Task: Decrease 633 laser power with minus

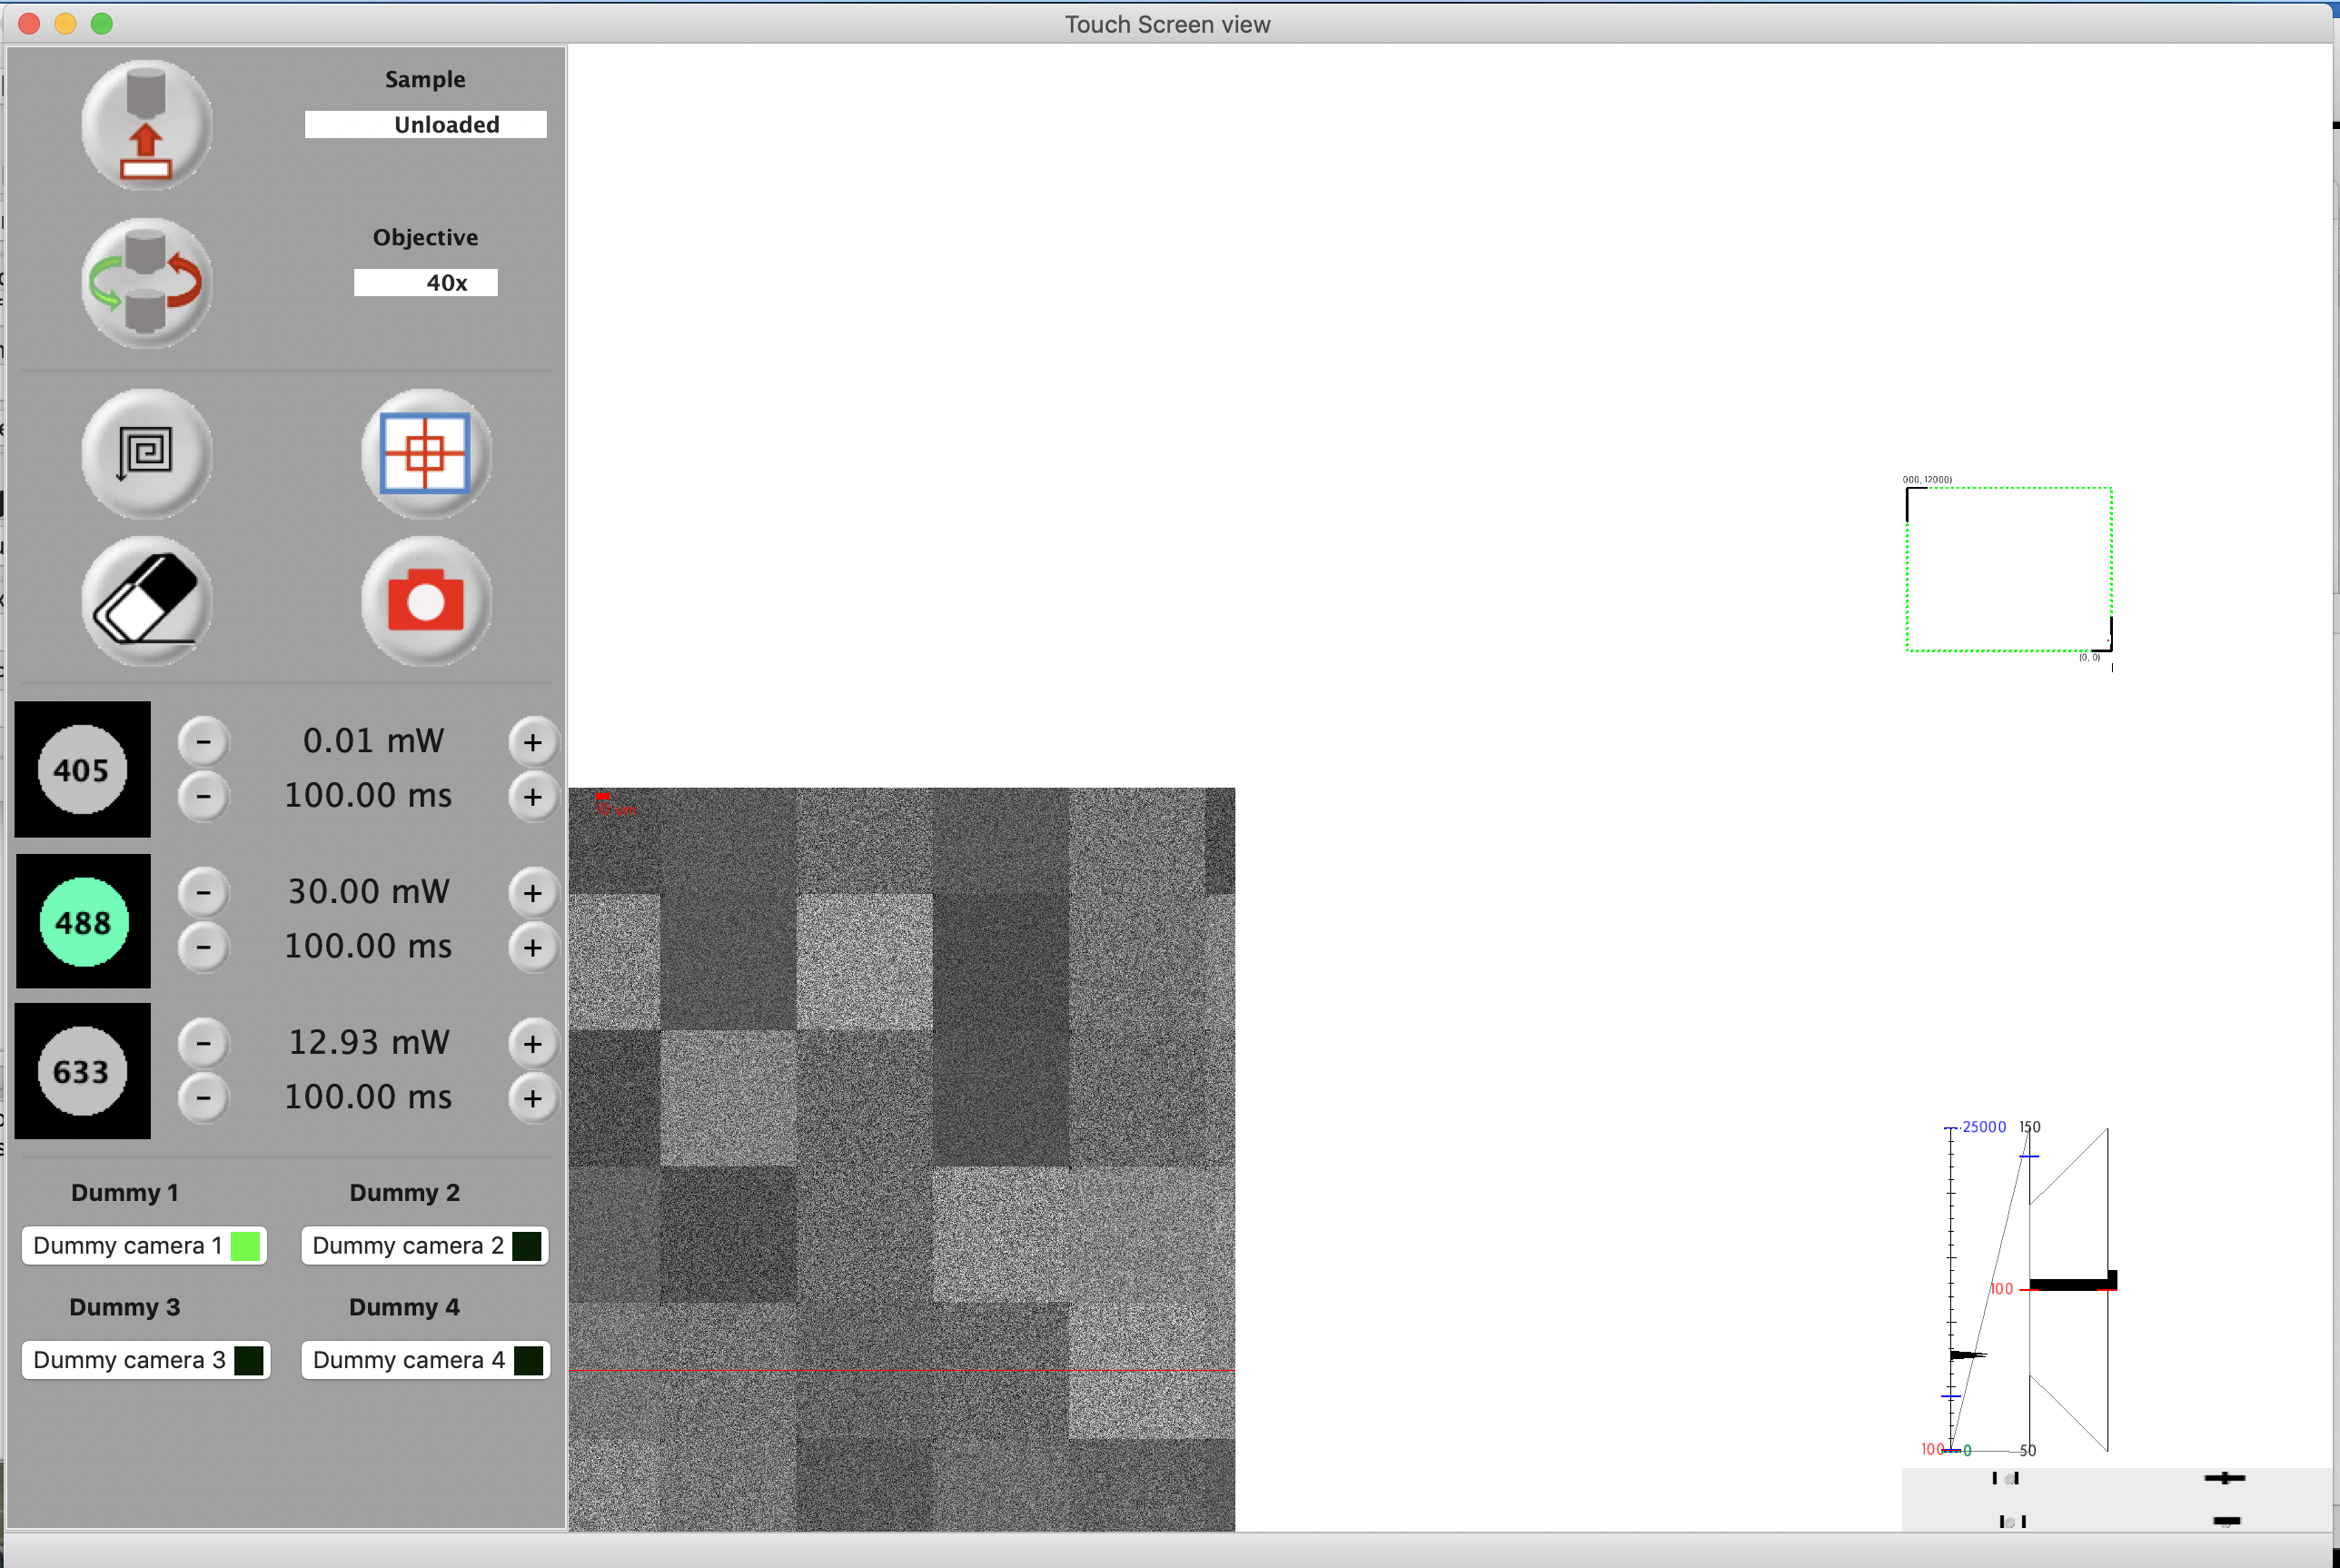Action: [x=203, y=1043]
